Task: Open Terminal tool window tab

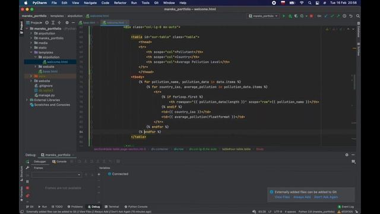Action: pyautogui.click(x=112, y=207)
